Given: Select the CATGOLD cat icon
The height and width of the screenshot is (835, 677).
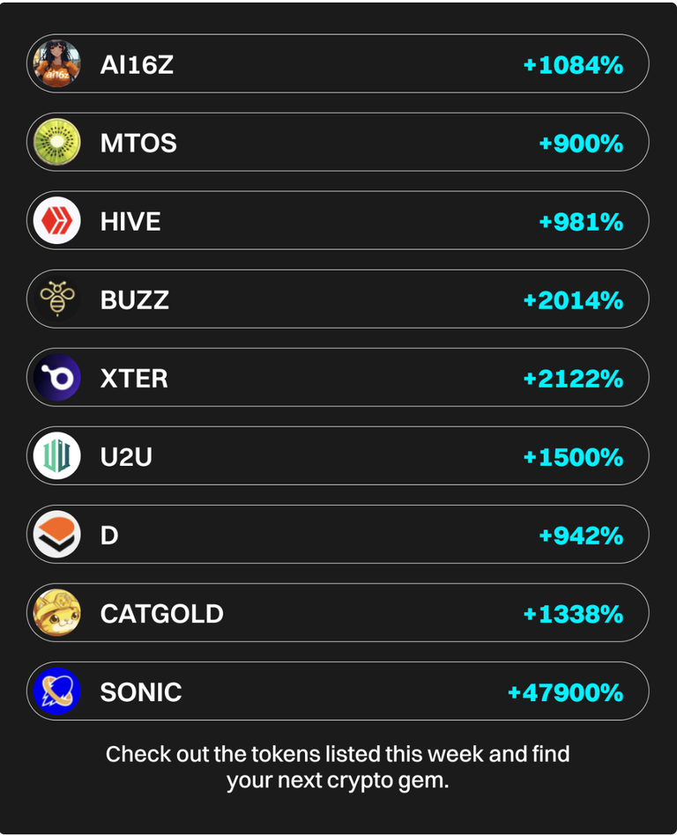Looking at the screenshot, I should (x=57, y=613).
